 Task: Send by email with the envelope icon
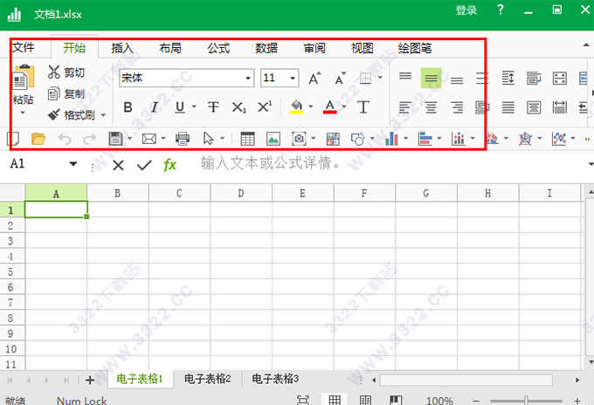(x=148, y=139)
